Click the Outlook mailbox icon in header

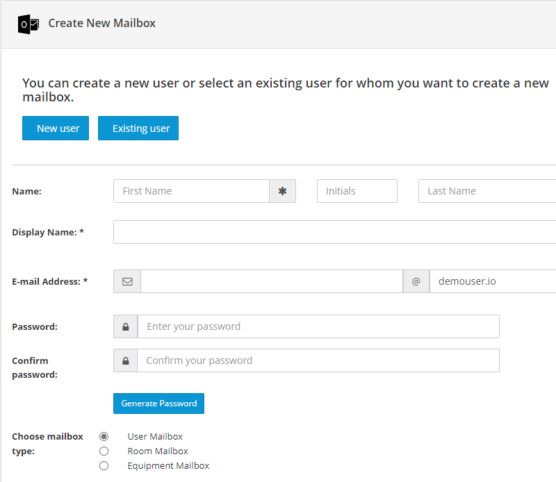pyautogui.click(x=28, y=24)
